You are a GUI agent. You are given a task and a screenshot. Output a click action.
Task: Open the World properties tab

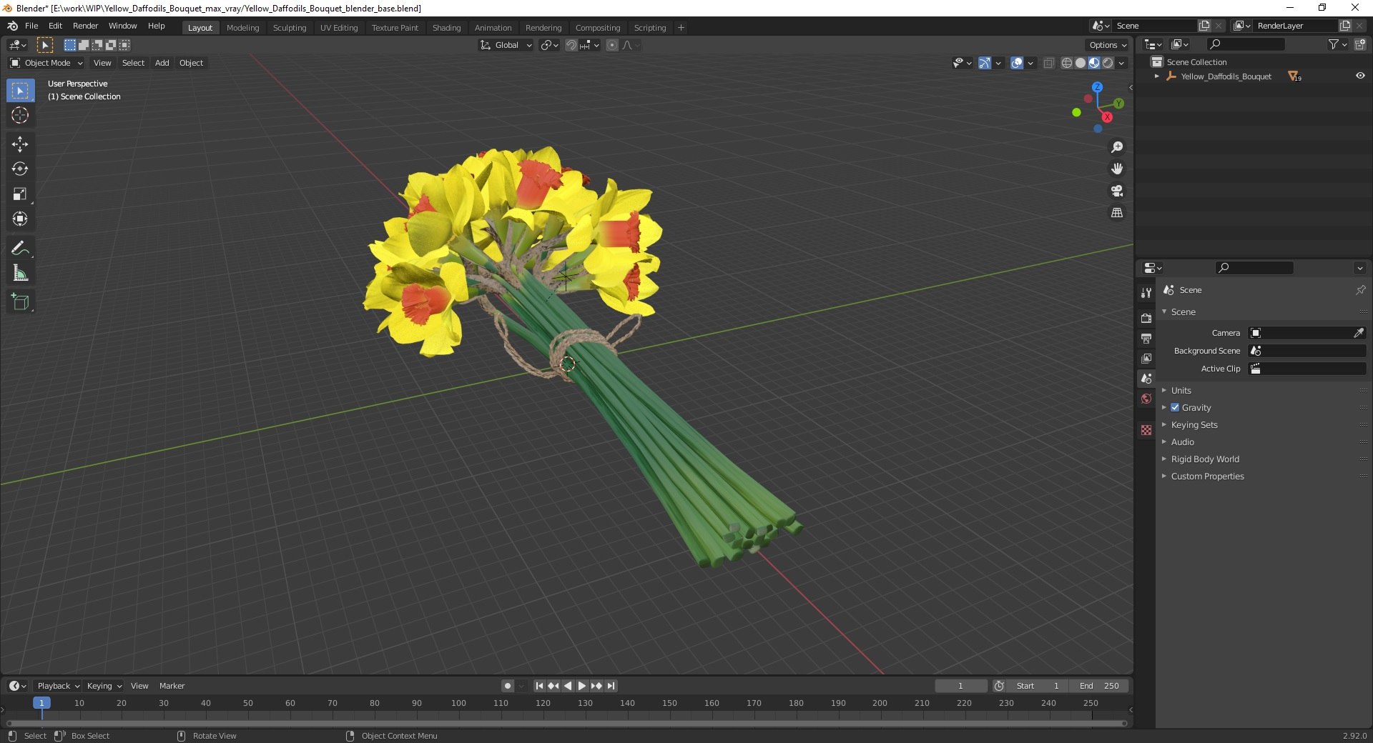[x=1146, y=399]
